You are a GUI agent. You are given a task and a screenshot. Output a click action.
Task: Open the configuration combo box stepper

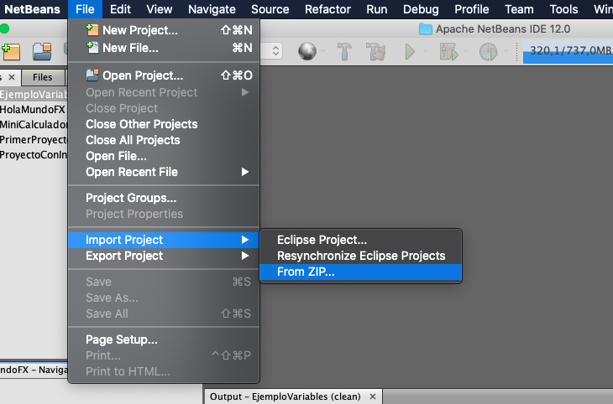275,51
